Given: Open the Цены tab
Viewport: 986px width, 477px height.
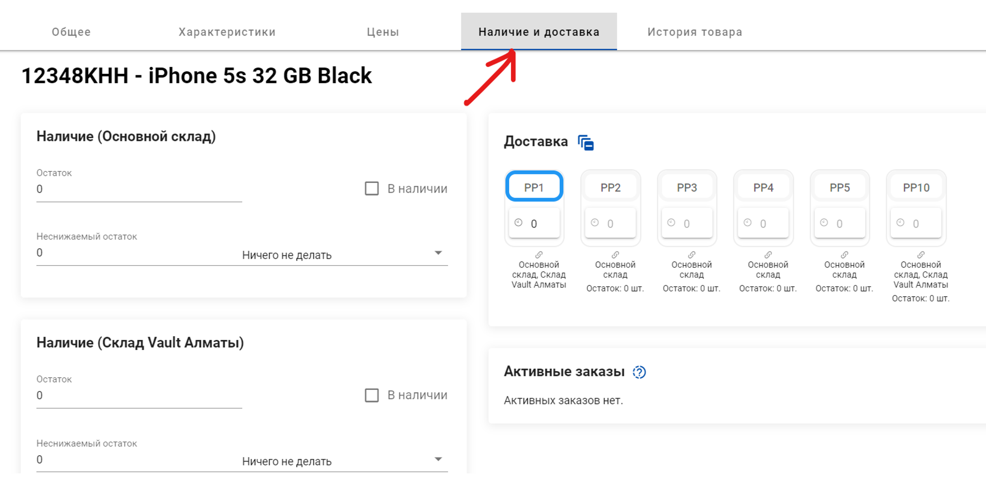Looking at the screenshot, I should 383,32.
